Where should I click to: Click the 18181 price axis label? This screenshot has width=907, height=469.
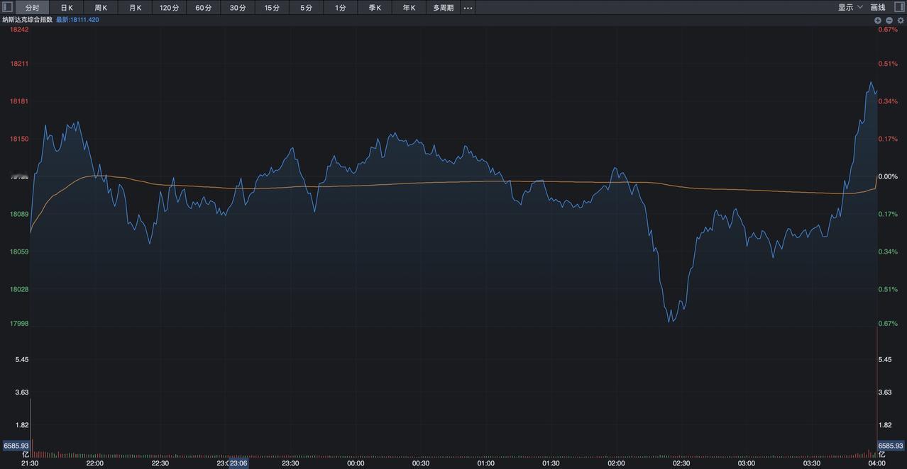[x=20, y=101]
